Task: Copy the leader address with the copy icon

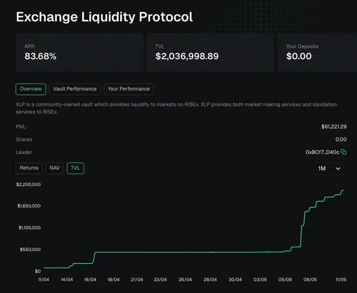Action: click(x=343, y=152)
